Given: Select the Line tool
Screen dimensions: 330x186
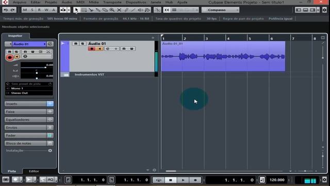Looking at the screenshot, I should click(x=134, y=10).
